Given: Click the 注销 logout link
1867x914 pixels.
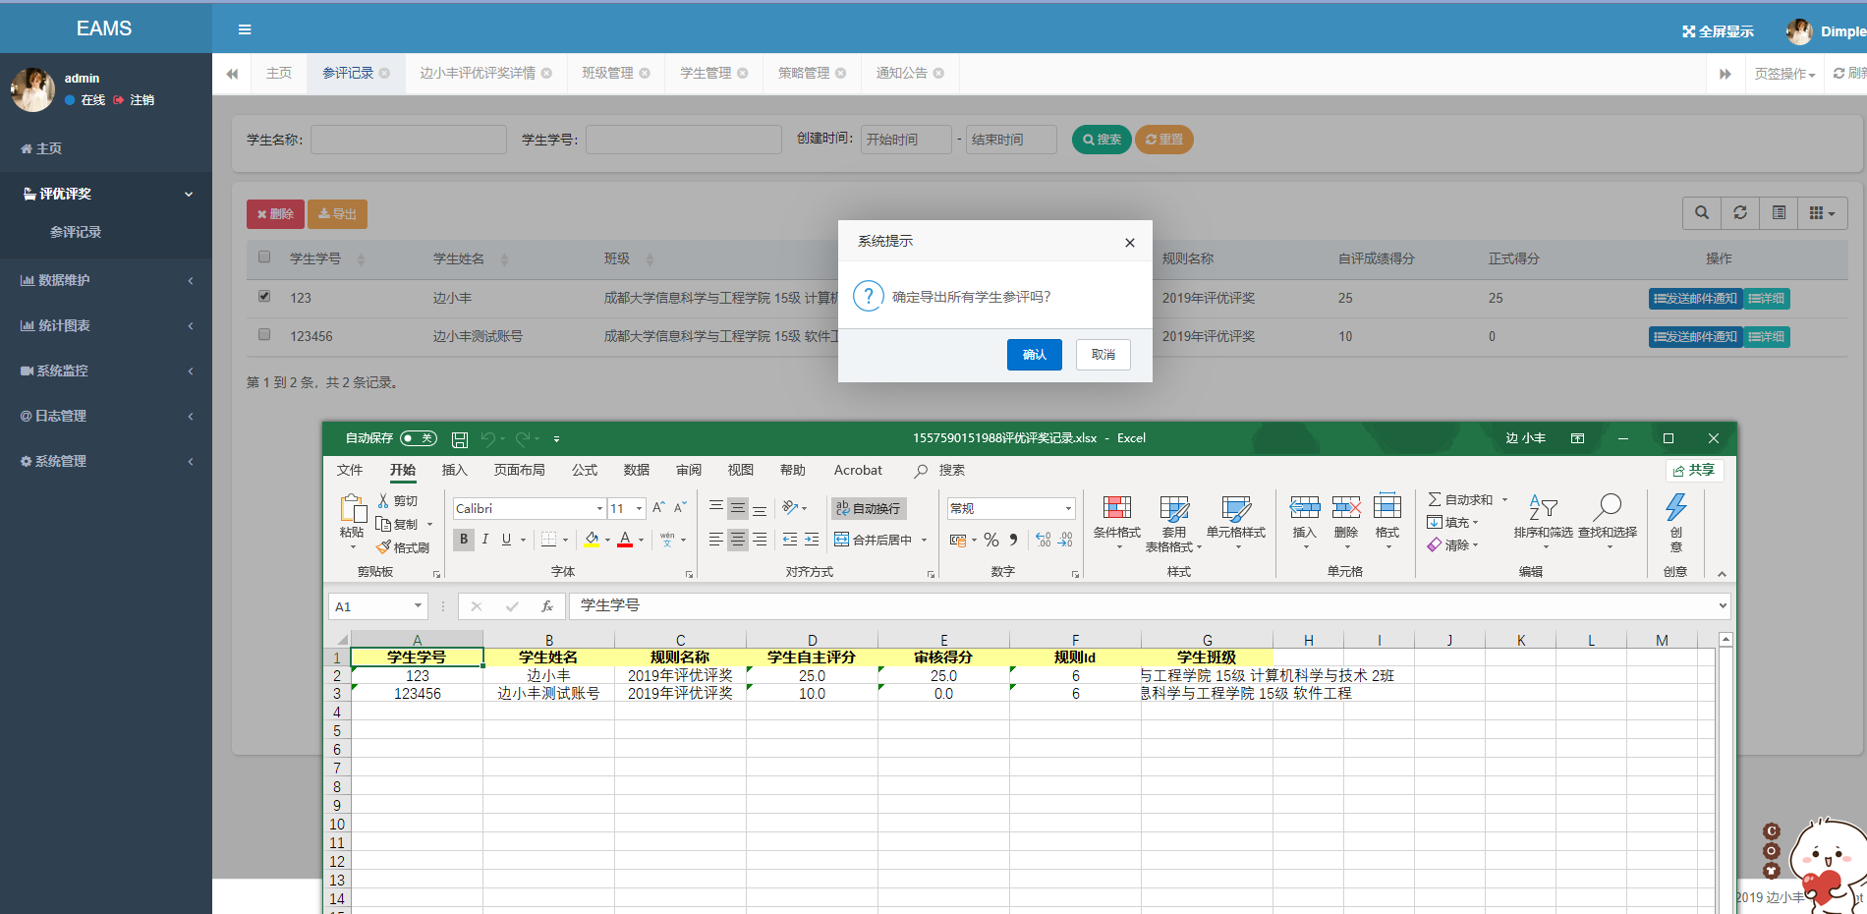Looking at the screenshot, I should pyautogui.click(x=134, y=100).
